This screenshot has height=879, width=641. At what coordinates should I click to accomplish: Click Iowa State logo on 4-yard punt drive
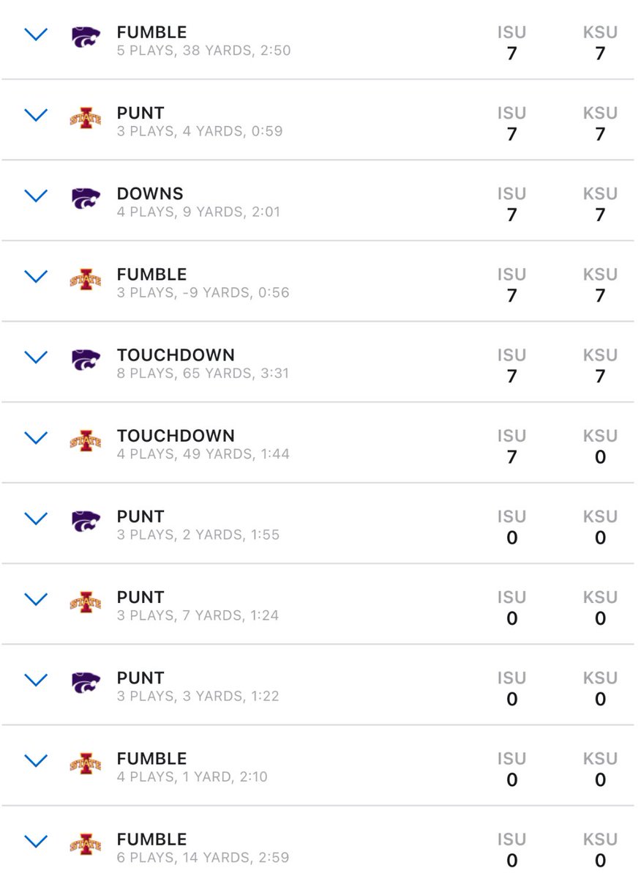[x=86, y=117]
